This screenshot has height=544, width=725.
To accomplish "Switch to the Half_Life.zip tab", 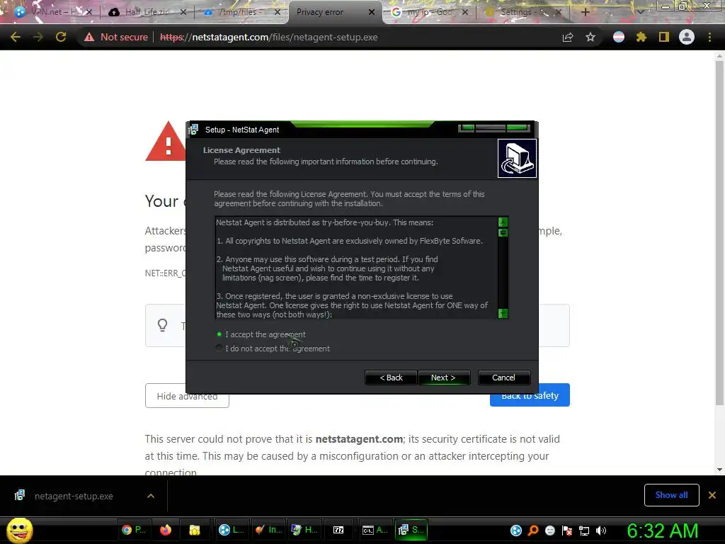I will coord(147,12).
